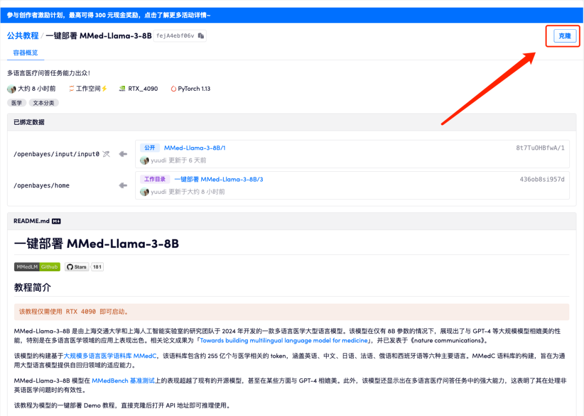Click the GitHub Stars badge
The image size is (584, 416).
coord(77,267)
